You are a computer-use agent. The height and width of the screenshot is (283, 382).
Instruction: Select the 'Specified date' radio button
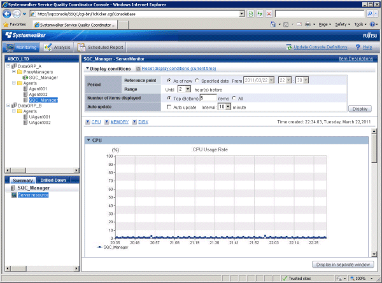pos(197,80)
